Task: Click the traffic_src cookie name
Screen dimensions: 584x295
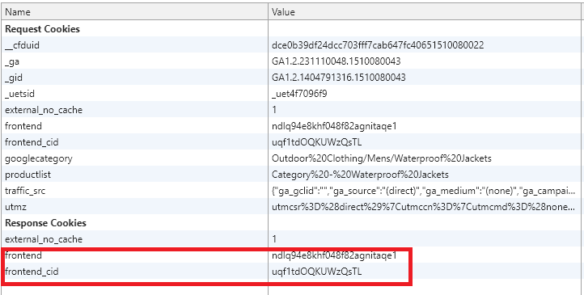Action: 25,191
